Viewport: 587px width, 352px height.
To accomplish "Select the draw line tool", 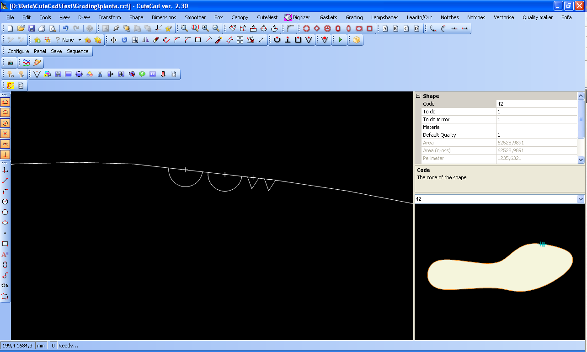I will point(5,181).
